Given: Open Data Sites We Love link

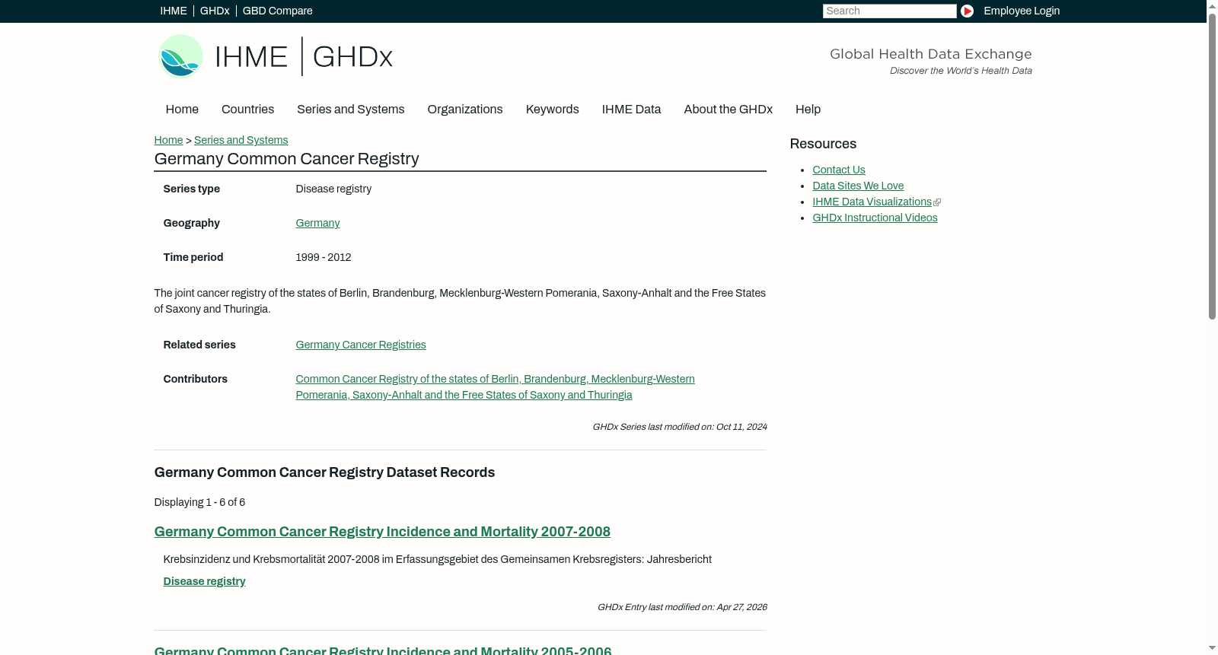Looking at the screenshot, I should point(858,186).
